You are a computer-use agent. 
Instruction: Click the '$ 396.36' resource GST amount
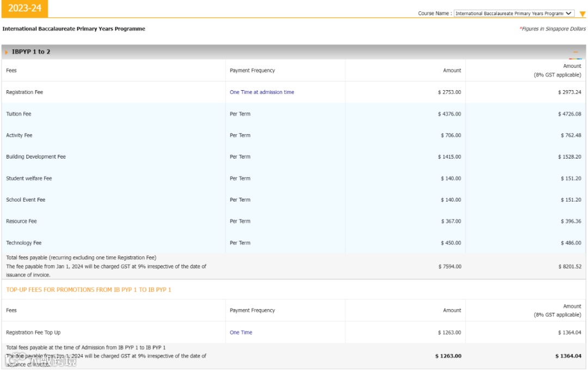pyautogui.click(x=571, y=221)
